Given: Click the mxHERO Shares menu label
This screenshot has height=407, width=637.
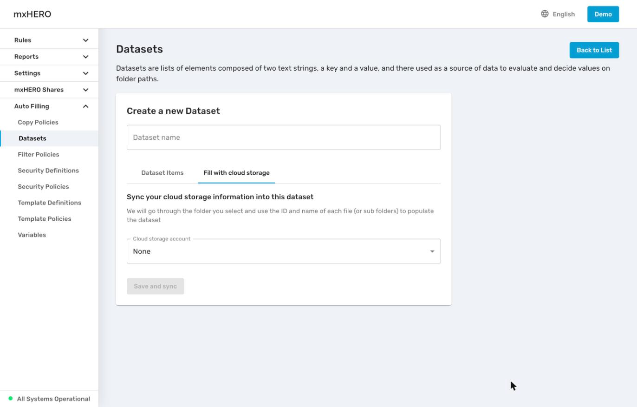Looking at the screenshot, I should point(39,90).
